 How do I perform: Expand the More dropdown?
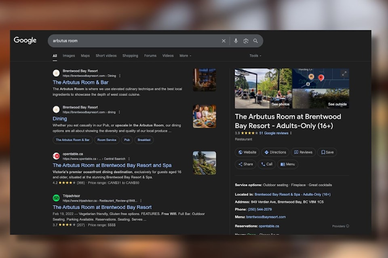(x=186, y=56)
